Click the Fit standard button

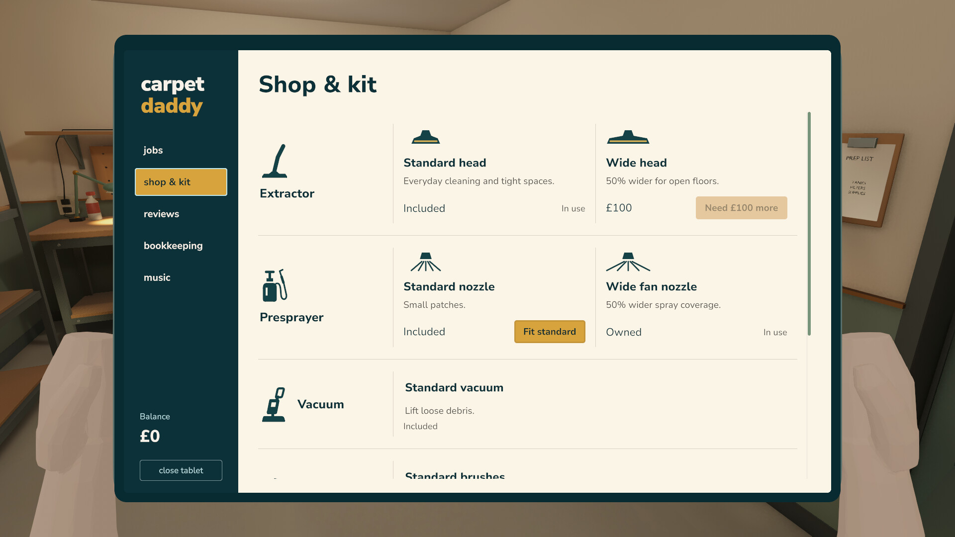point(550,332)
